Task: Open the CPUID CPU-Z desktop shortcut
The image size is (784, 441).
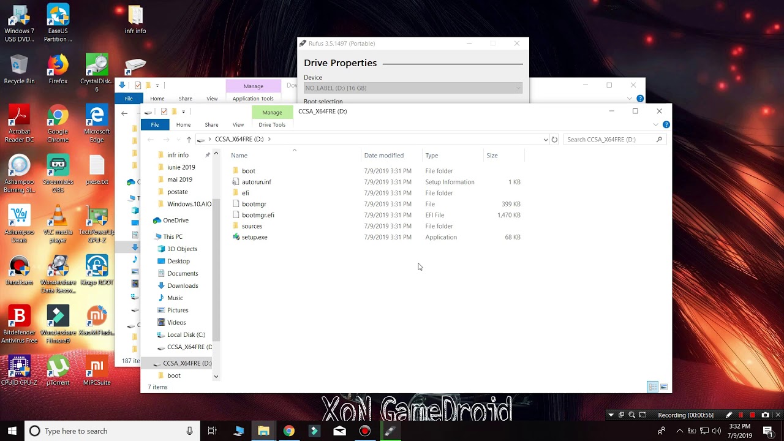Action: [x=19, y=371]
